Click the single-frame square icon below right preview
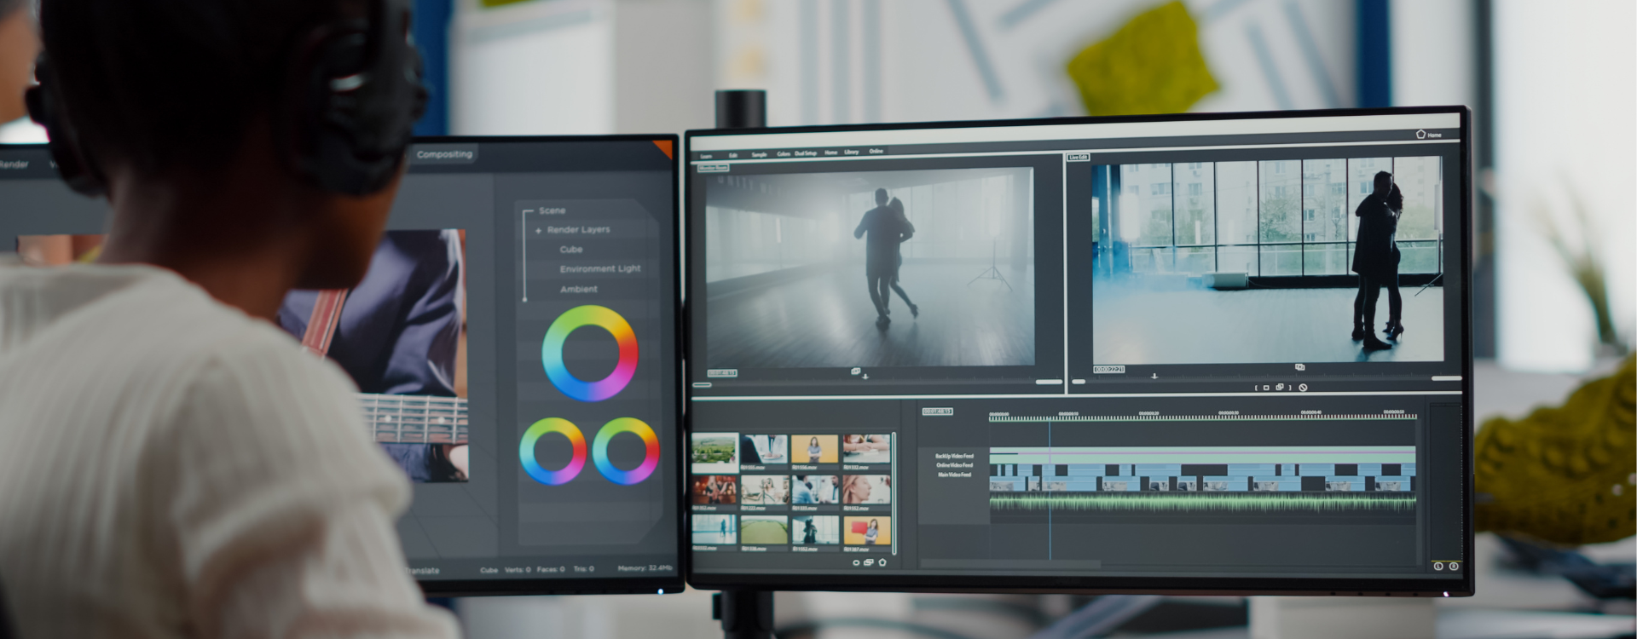This screenshot has width=1637, height=639. pyautogui.click(x=1266, y=388)
